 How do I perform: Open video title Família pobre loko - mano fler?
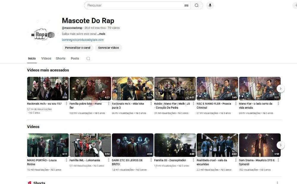(x=86, y=106)
